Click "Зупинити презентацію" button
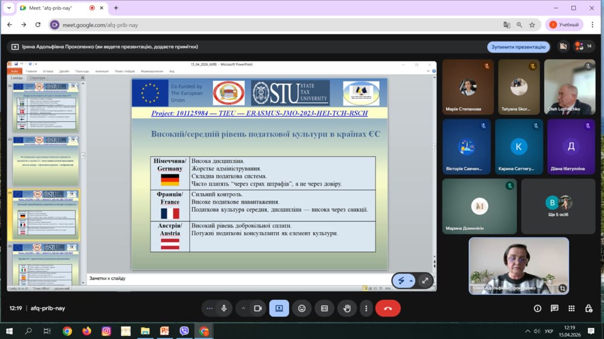The width and height of the screenshot is (604, 339). [x=518, y=46]
